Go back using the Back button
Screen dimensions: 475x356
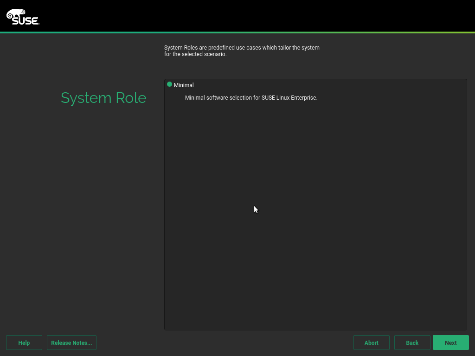click(x=412, y=343)
